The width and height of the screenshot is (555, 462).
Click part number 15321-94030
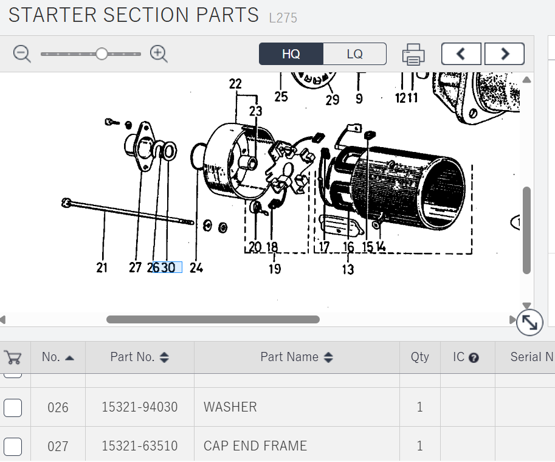(x=139, y=407)
